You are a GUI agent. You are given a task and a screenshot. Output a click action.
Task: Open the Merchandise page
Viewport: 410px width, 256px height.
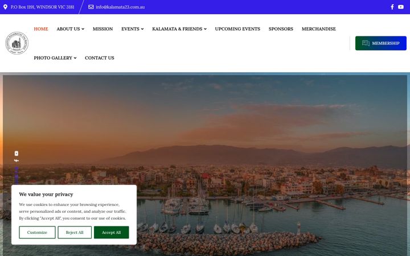click(319, 29)
